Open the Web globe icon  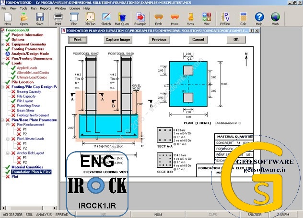click(x=275, y=19)
